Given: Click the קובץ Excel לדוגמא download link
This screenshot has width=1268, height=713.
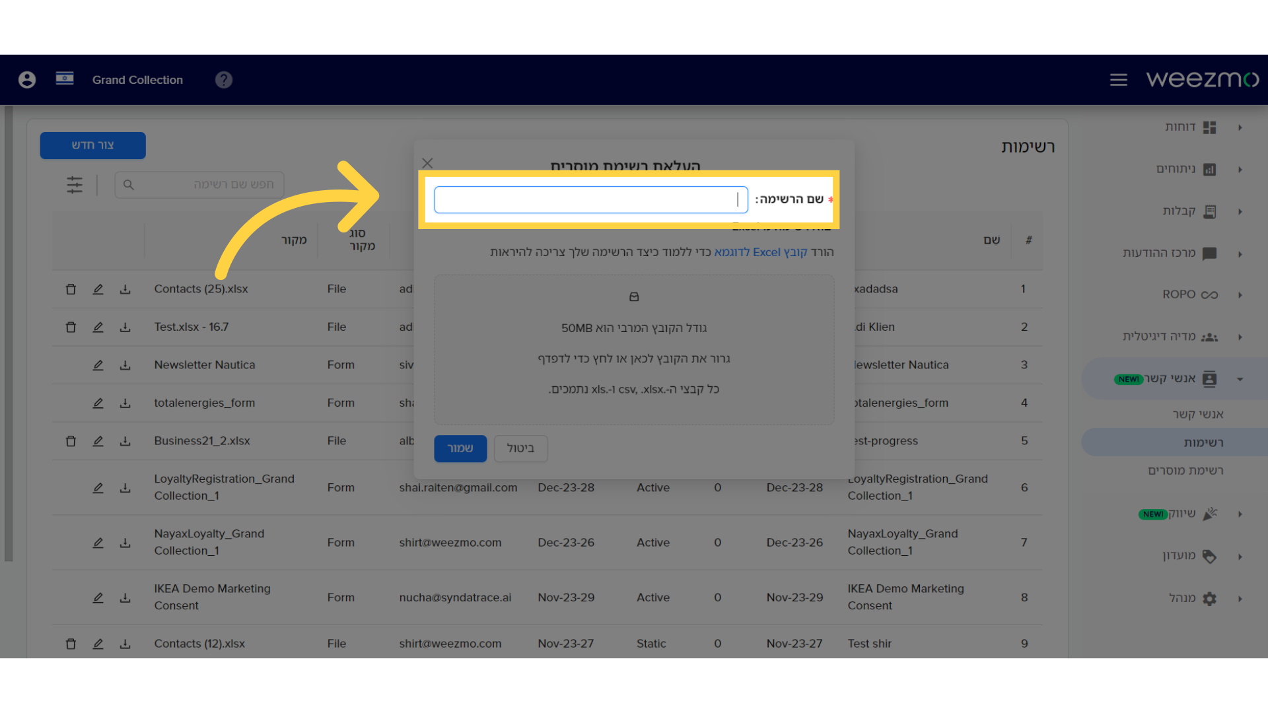Looking at the screenshot, I should pos(757,252).
